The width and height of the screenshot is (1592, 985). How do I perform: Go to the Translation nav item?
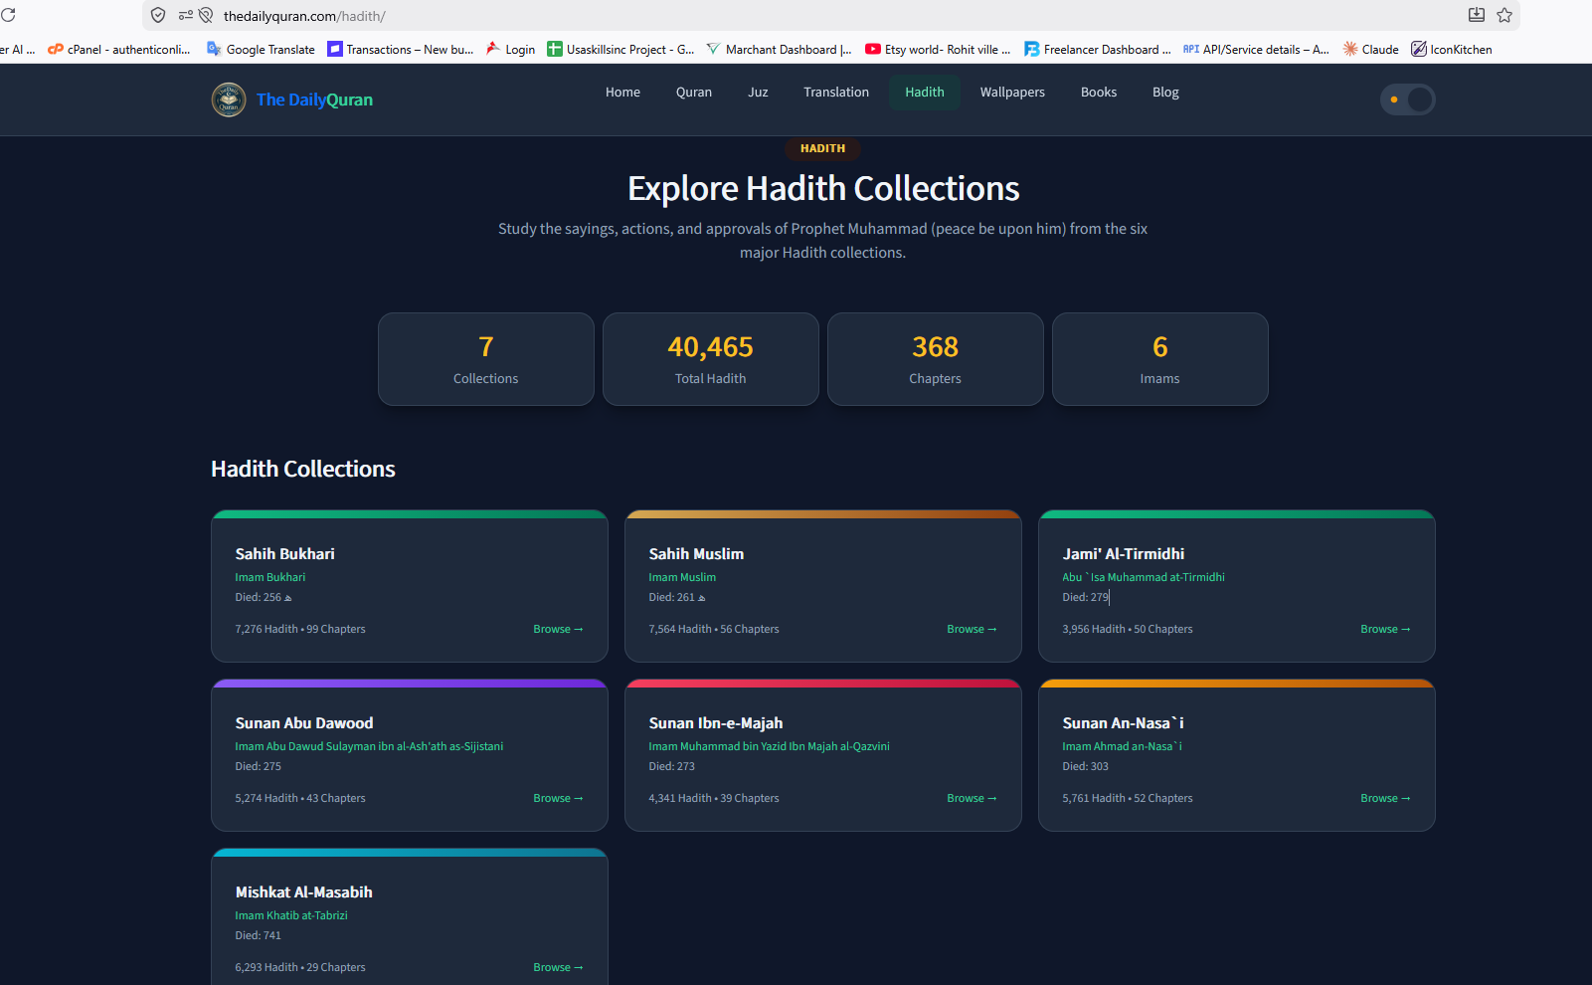pos(836,93)
